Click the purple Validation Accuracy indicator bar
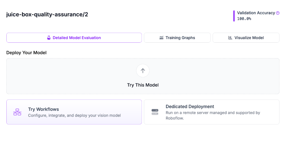This screenshot has width=300, height=146. (234, 16)
